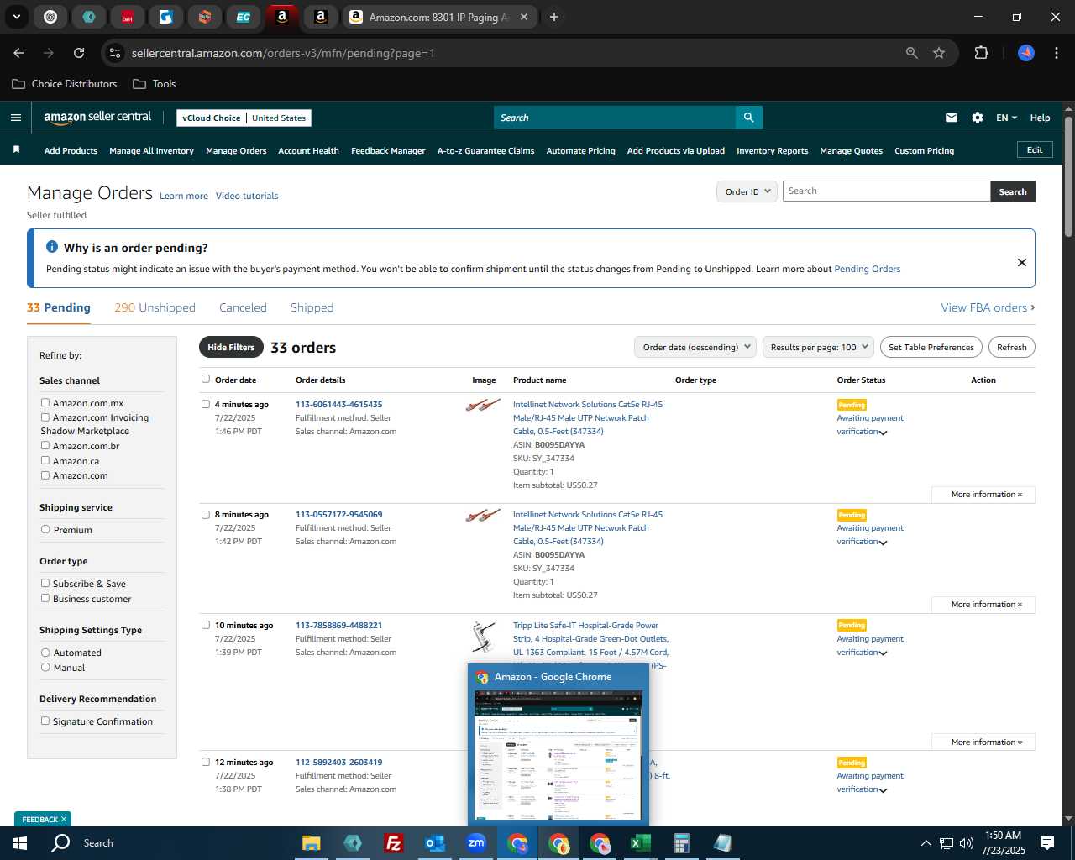Expand pending status details for 8 minutes ago order
1075x860 pixels.
pos(883,543)
